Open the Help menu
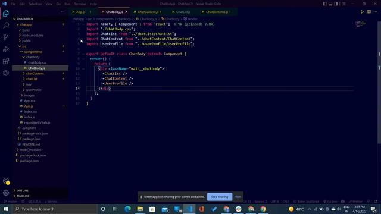This screenshot has height=214, width=381. pyautogui.click(x=93, y=4)
